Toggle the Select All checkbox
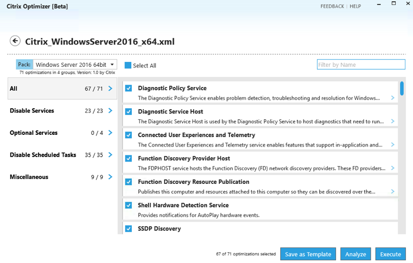The image size is (413, 263). 128,65
